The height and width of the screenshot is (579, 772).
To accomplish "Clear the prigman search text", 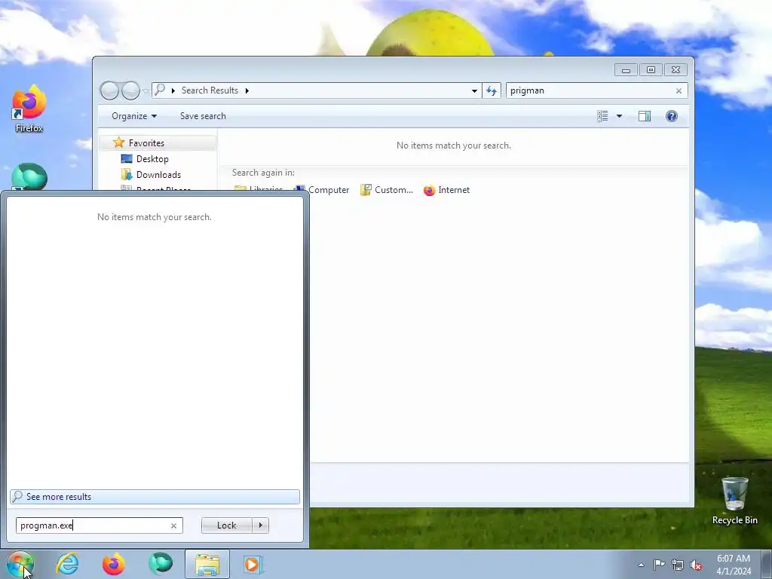I will 679,90.
